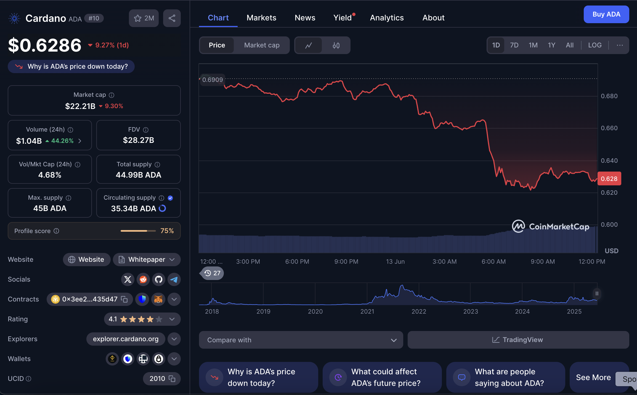637x395 pixels.
Task: Set chart range to 1D
Action: (x=496, y=45)
